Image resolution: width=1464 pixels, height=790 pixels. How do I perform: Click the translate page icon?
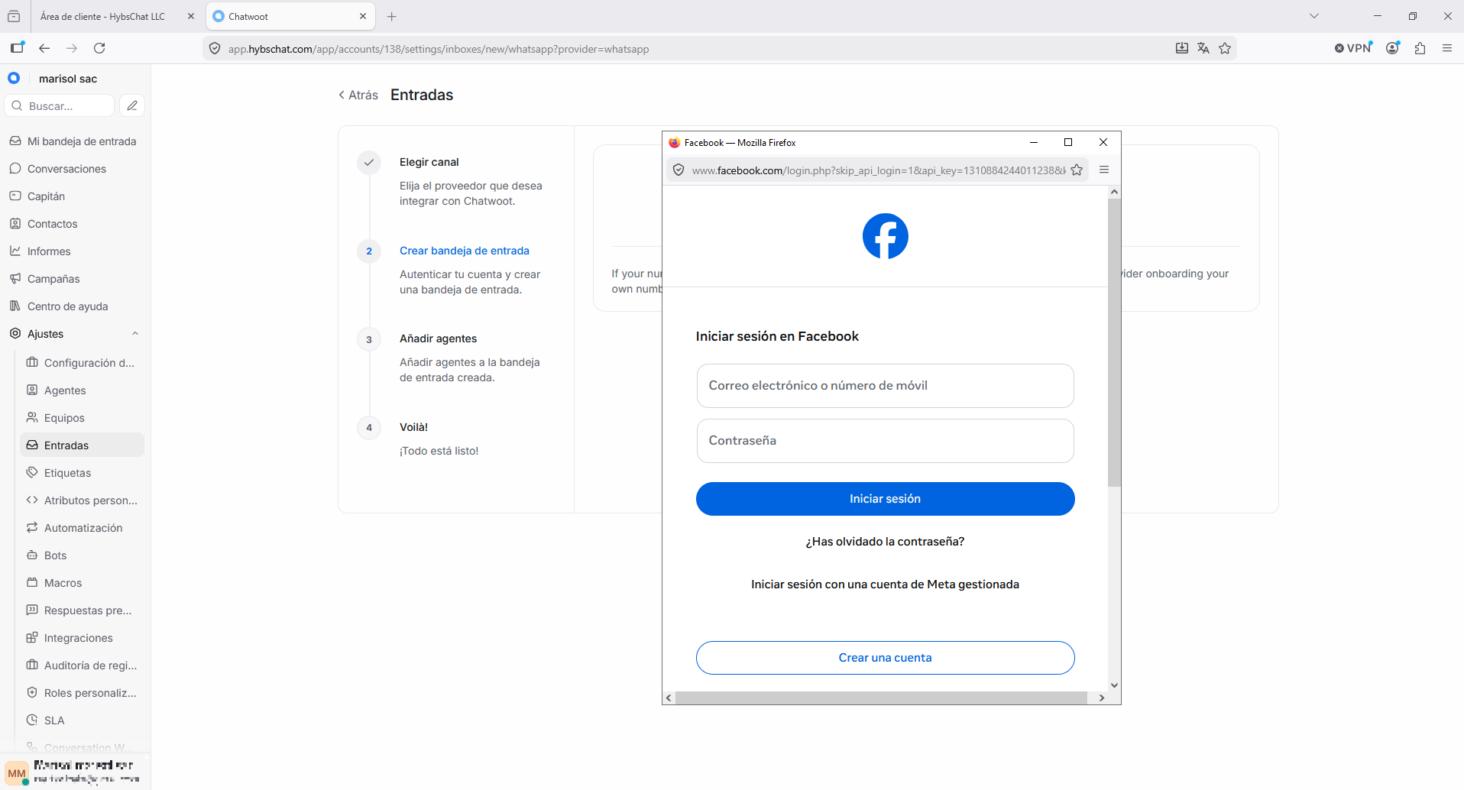coord(1203,48)
